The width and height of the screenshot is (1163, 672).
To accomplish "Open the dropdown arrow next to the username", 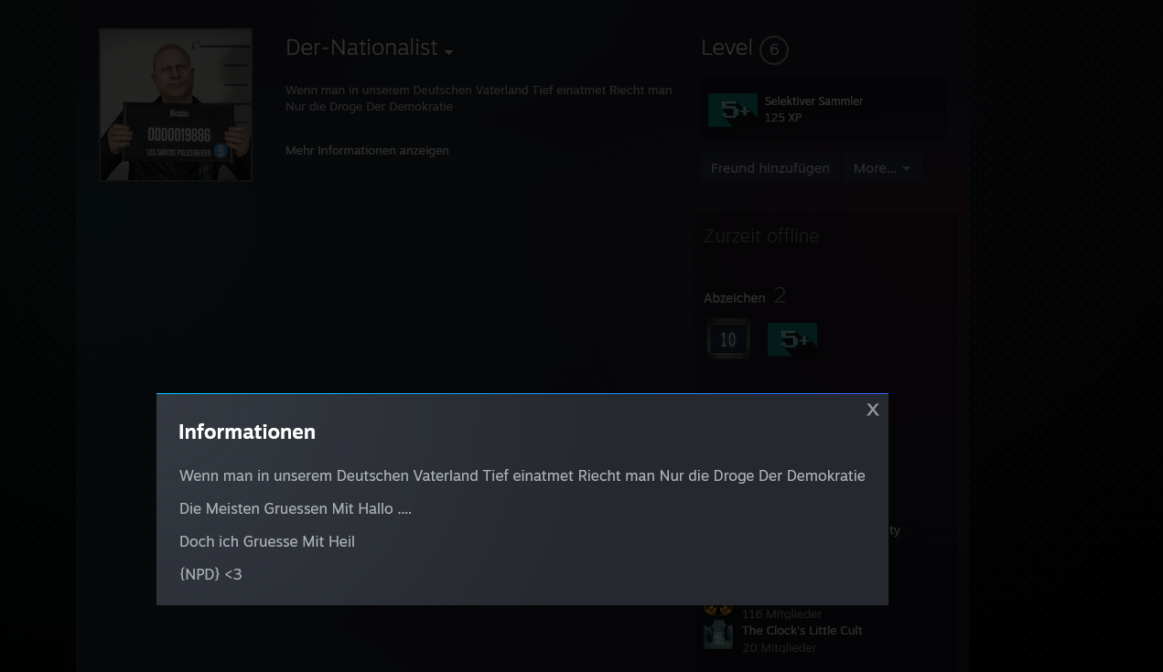I will tap(448, 53).
